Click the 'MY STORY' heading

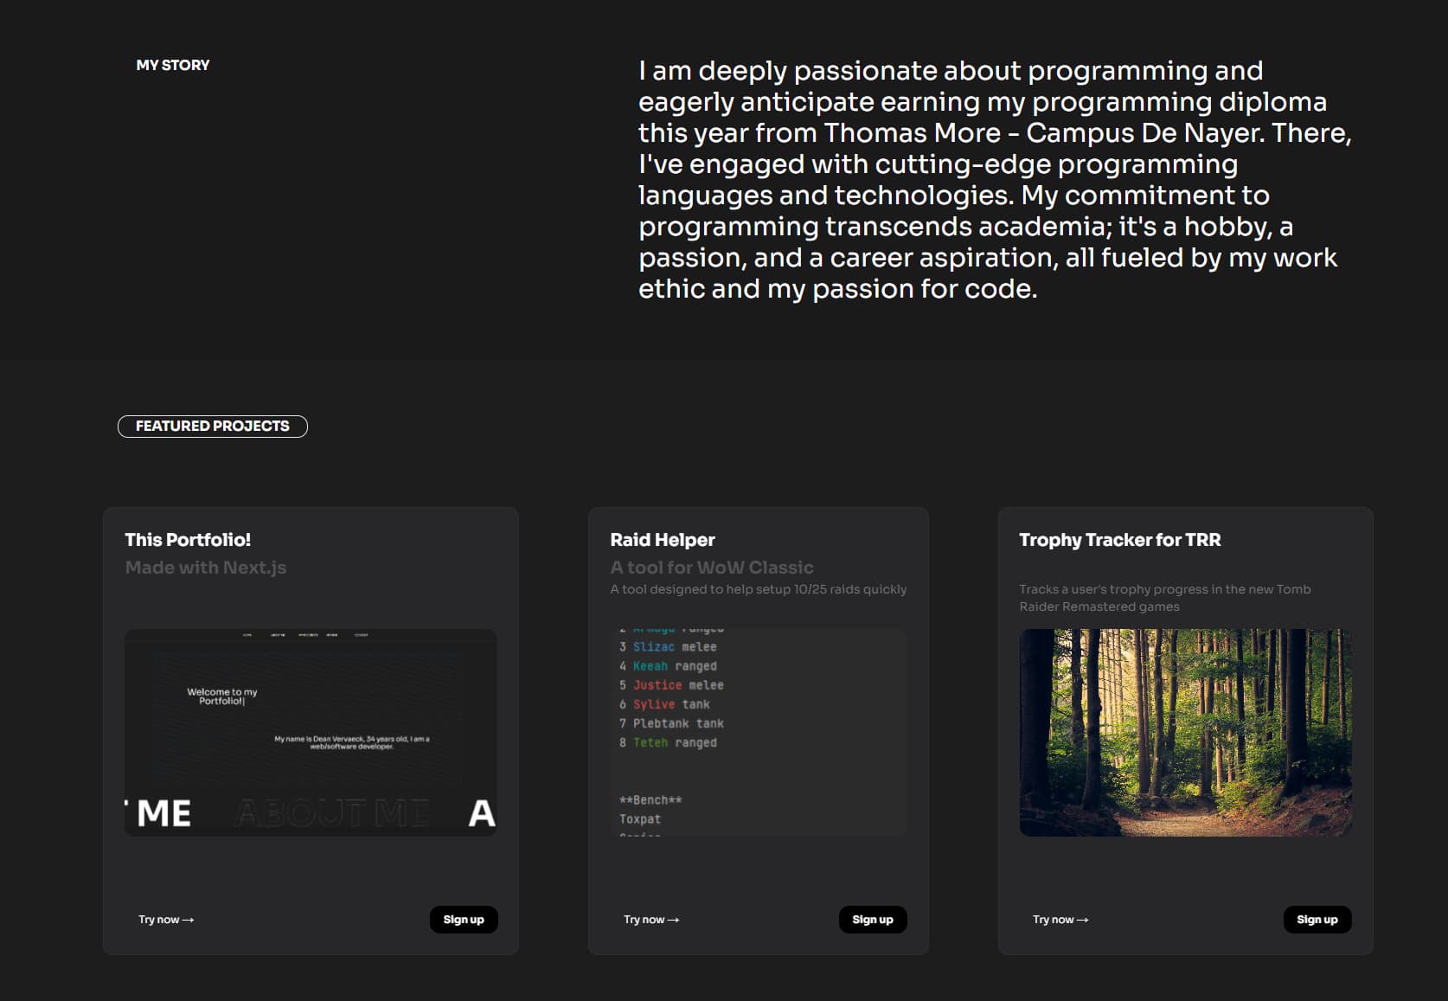click(x=173, y=65)
